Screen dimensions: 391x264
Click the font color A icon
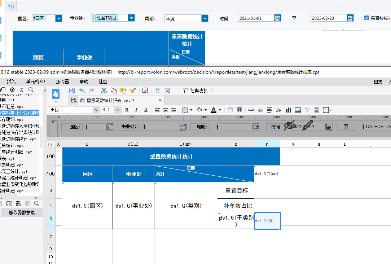[214, 110]
